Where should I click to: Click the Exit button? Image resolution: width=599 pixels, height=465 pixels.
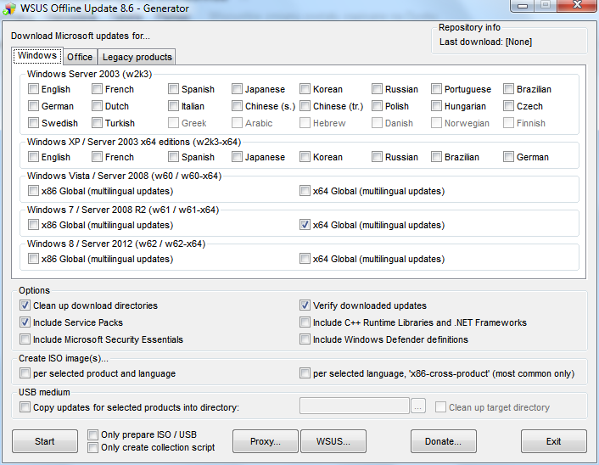[553, 441]
